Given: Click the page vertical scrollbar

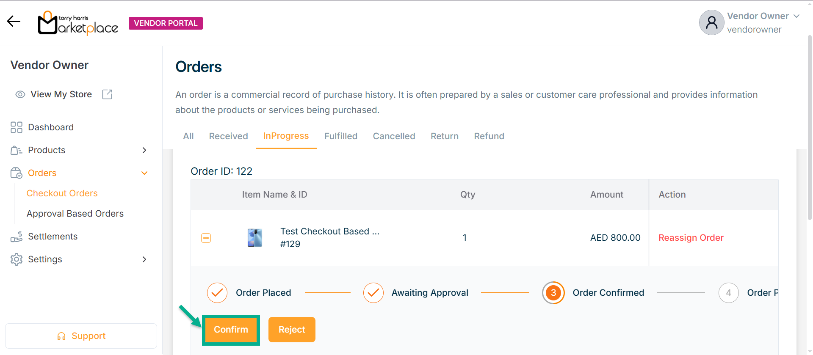Looking at the screenshot, I should click(x=810, y=127).
